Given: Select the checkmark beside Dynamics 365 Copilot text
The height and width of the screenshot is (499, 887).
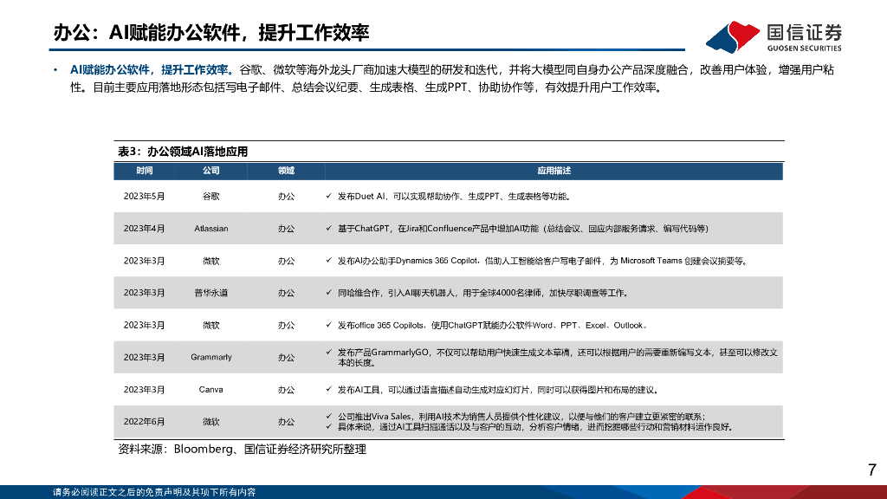Looking at the screenshot, I should coord(327,261).
